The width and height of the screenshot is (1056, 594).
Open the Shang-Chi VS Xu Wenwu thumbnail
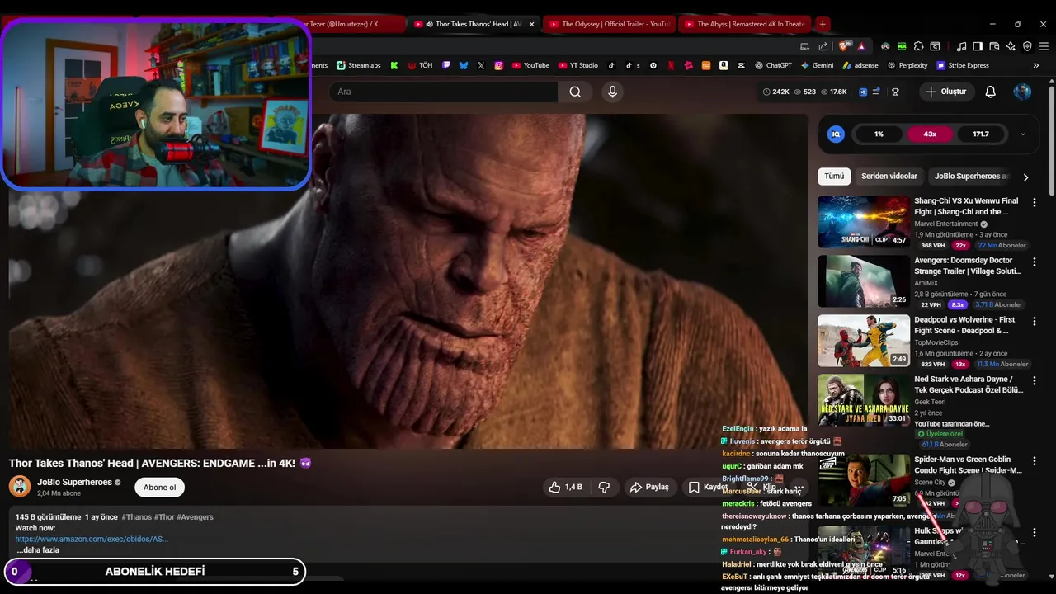[x=864, y=221]
